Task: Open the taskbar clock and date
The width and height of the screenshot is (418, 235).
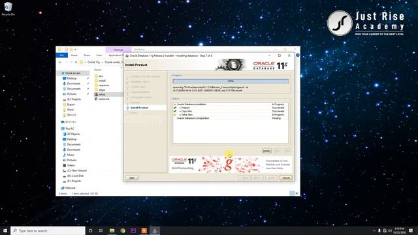Action: pyautogui.click(x=399, y=230)
